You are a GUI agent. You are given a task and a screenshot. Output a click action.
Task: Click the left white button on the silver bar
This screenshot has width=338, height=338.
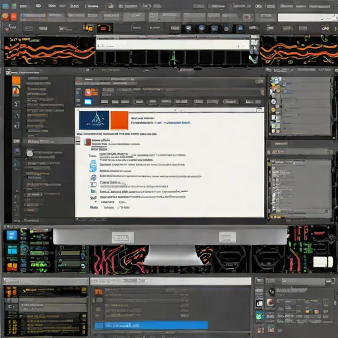pos(123,238)
